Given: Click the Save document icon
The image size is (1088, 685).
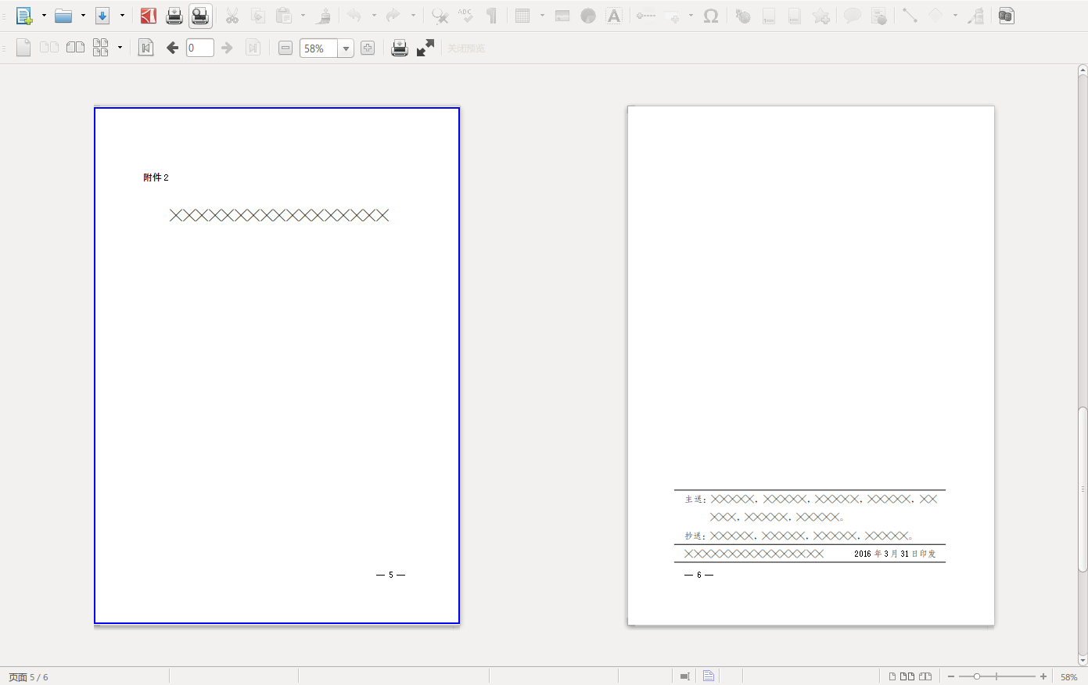Looking at the screenshot, I should pos(102,16).
